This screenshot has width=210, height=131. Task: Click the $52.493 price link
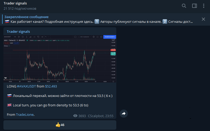tap(51, 86)
